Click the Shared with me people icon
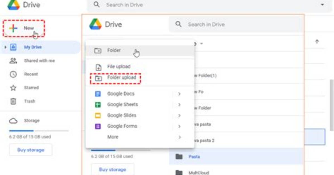The width and height of the screenshot is (334, 175). pyautogui.click(x=13, y=61)
